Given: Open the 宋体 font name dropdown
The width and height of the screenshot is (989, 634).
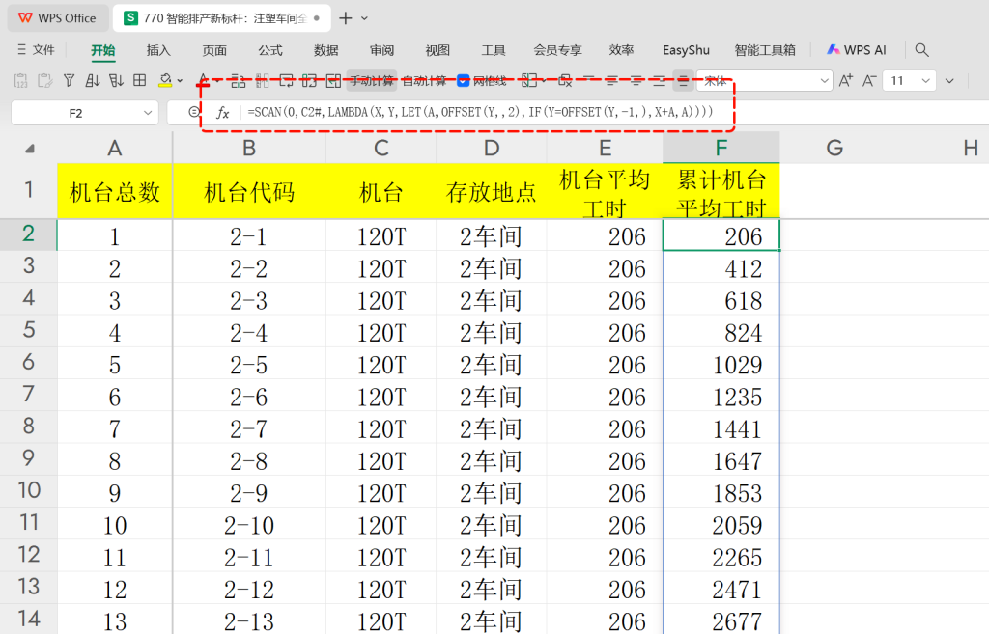Looking at the screenshot, I should [824, 81].
